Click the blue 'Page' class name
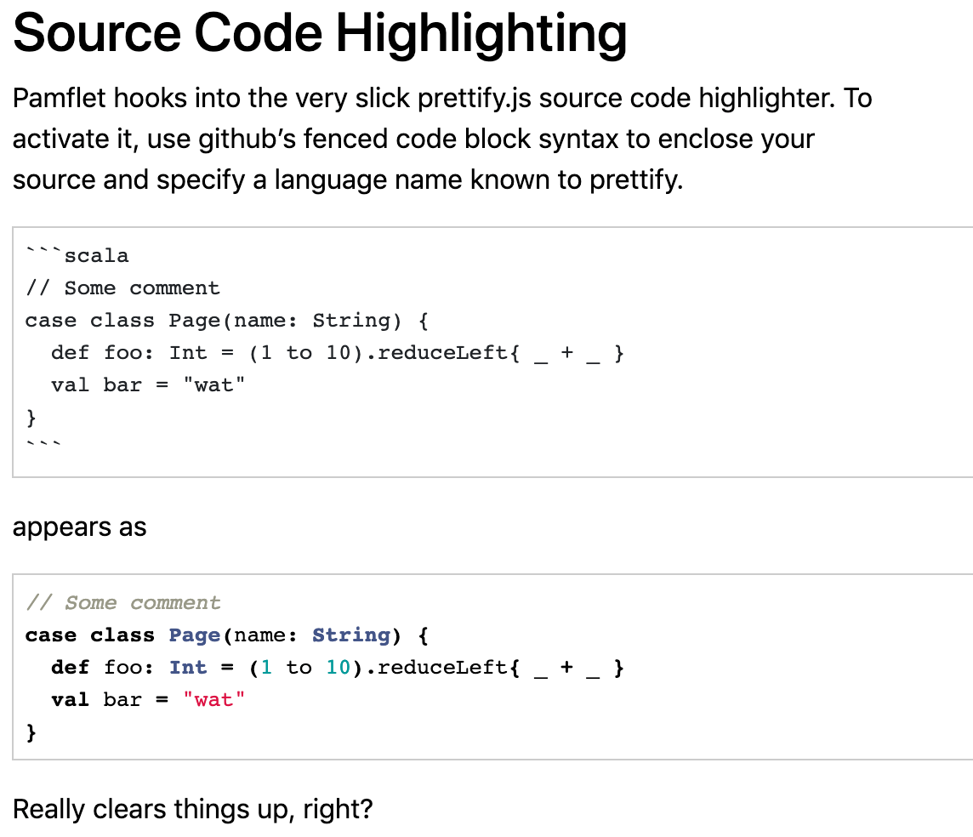This screenshot has width=973, height=837. [x=194, y=635]
